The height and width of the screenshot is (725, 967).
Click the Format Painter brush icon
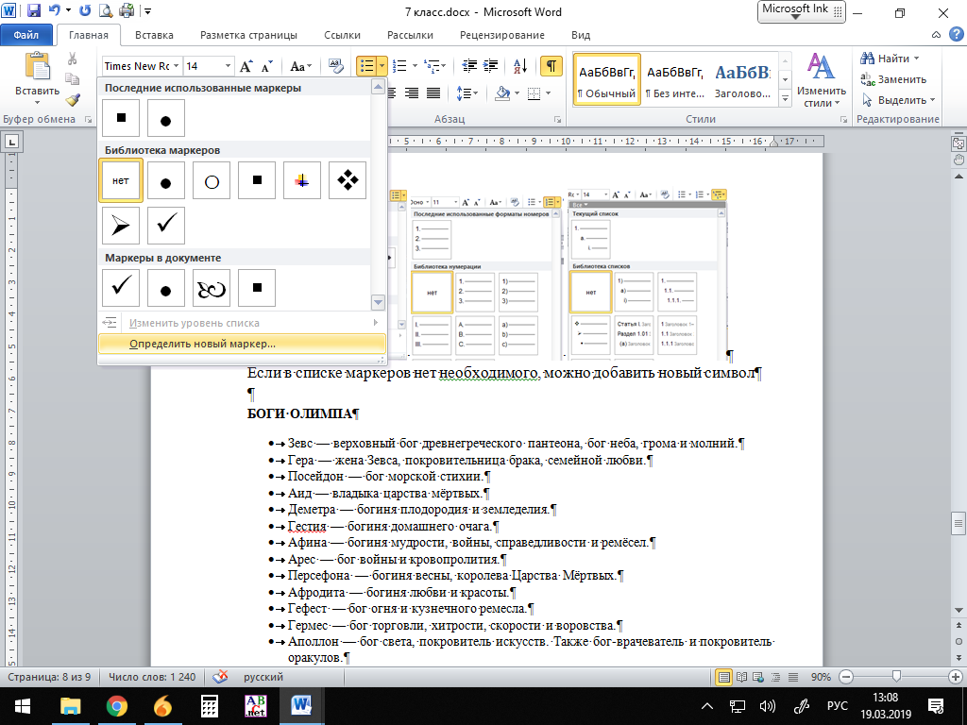(73, 99)
